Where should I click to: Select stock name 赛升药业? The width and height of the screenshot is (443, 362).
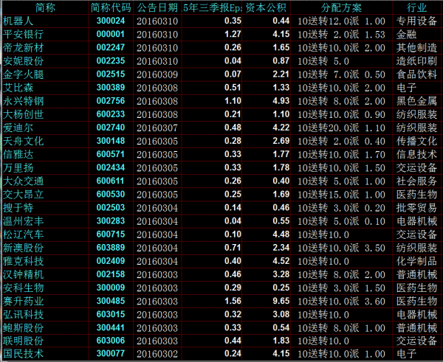pyautogui.click(x=23, y=301)
